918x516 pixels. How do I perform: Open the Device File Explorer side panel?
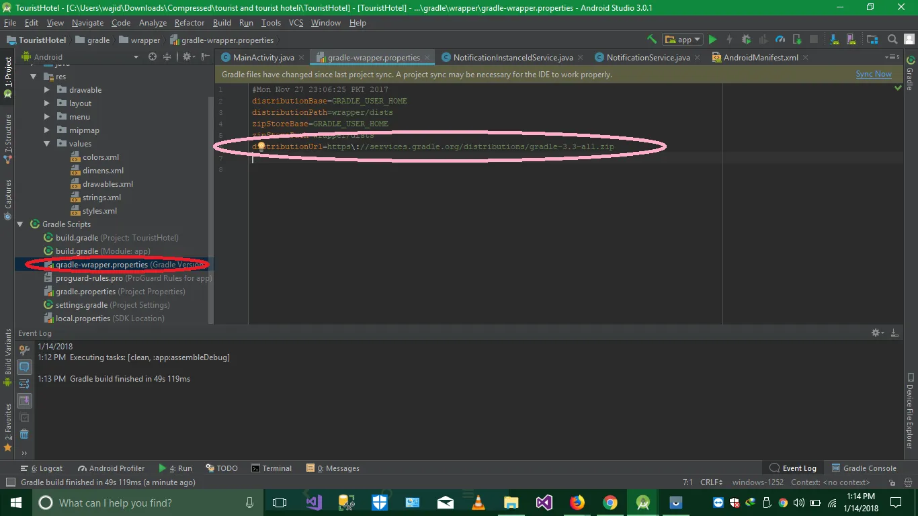point(910,411)
